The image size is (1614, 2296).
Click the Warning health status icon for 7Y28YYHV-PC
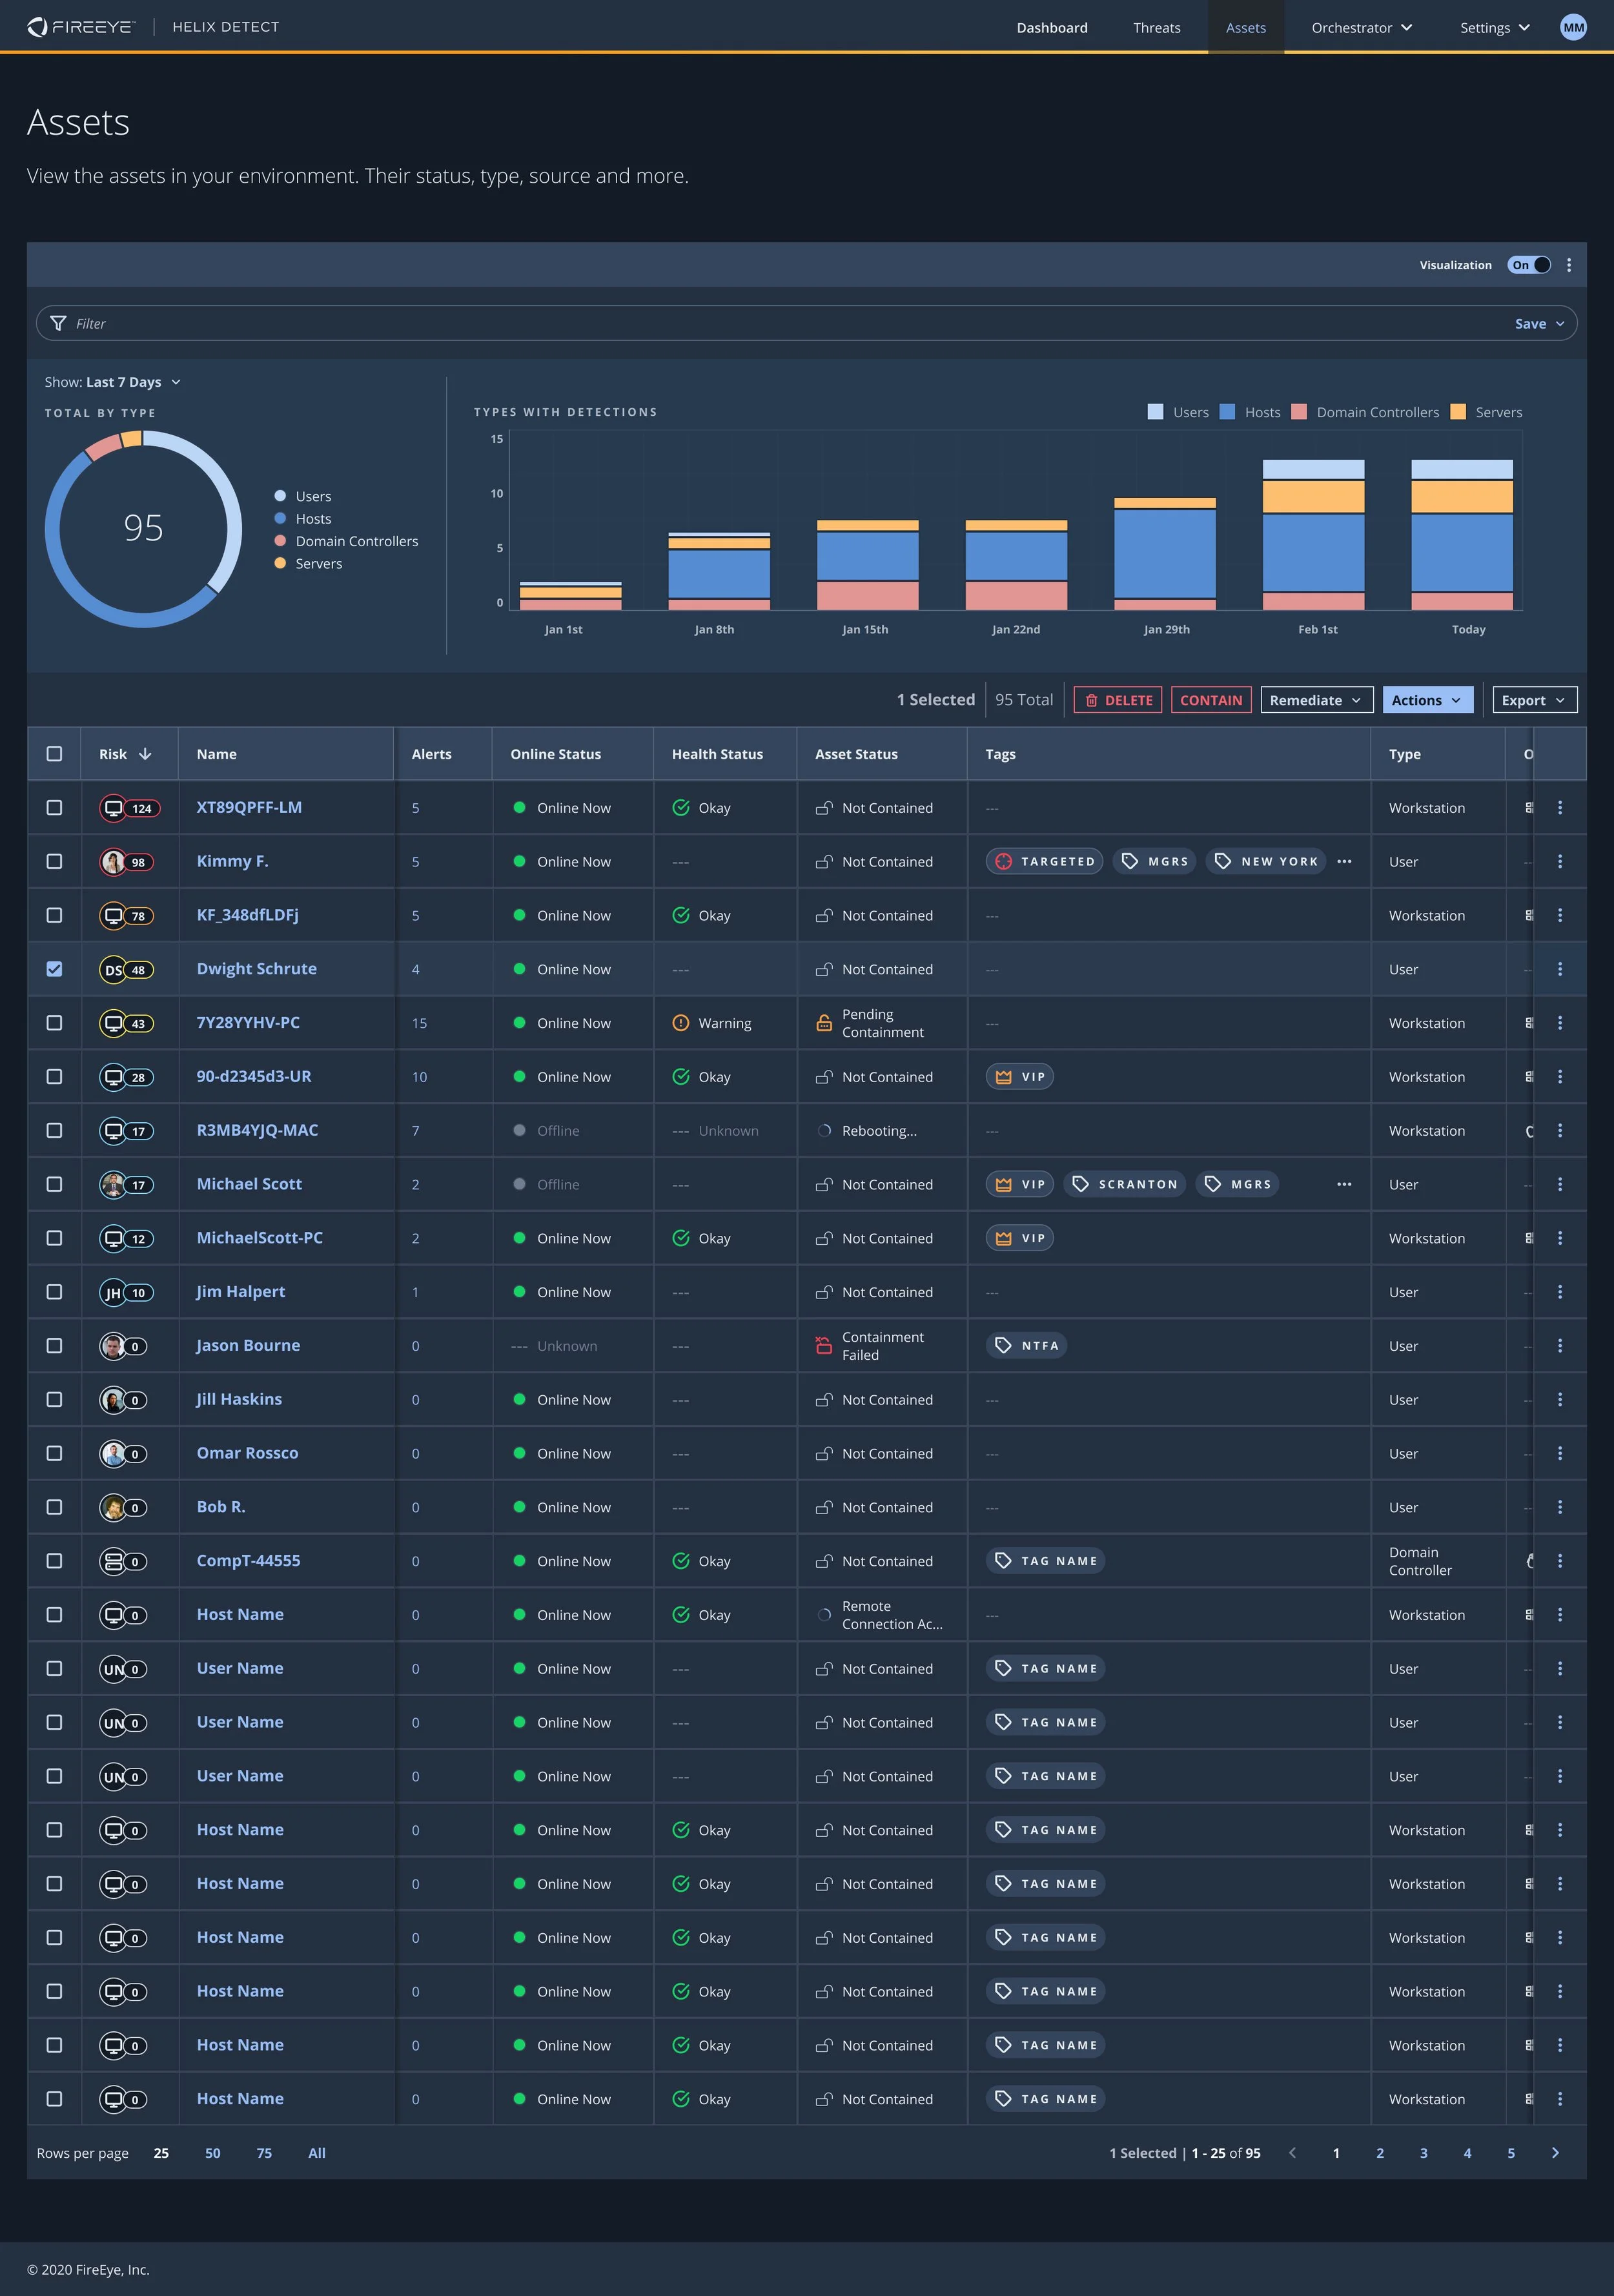(x=681, y=1022)
